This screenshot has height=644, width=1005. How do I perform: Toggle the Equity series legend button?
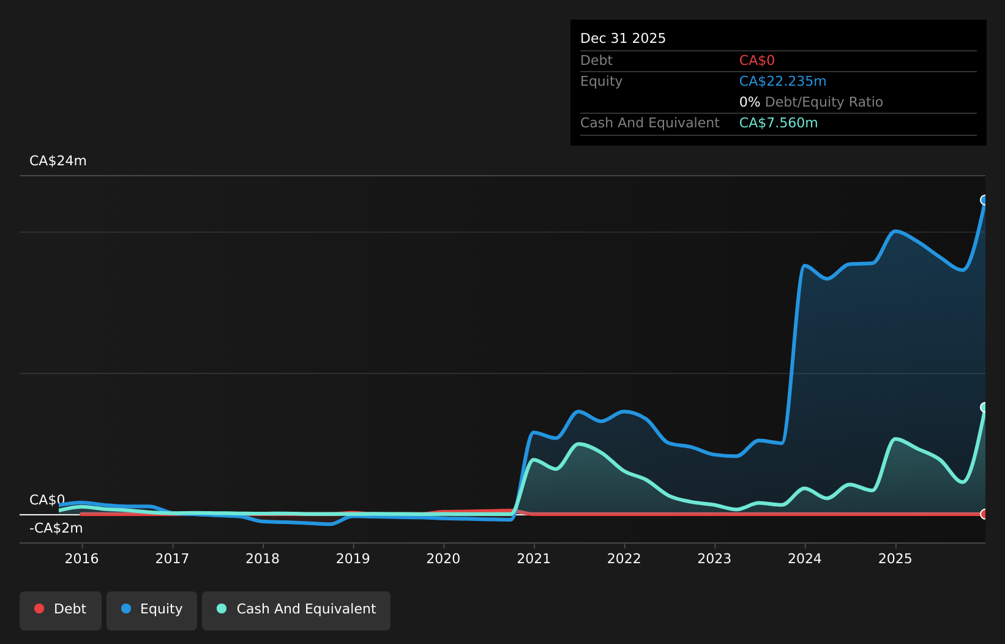[152, 610]
